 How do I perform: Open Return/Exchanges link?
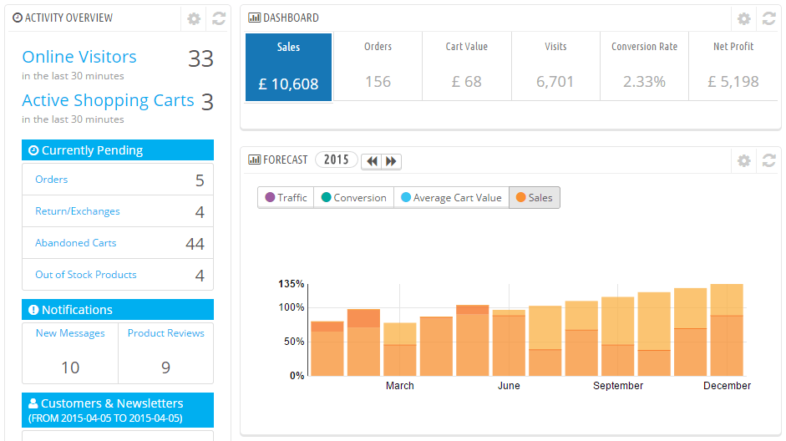tap(77, 211)
